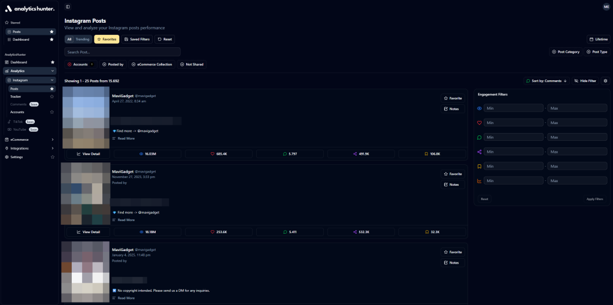The width and height of the screenshot is (613, 305).
Task: Click the Apply Filters button
Action: tap(594, 199)
